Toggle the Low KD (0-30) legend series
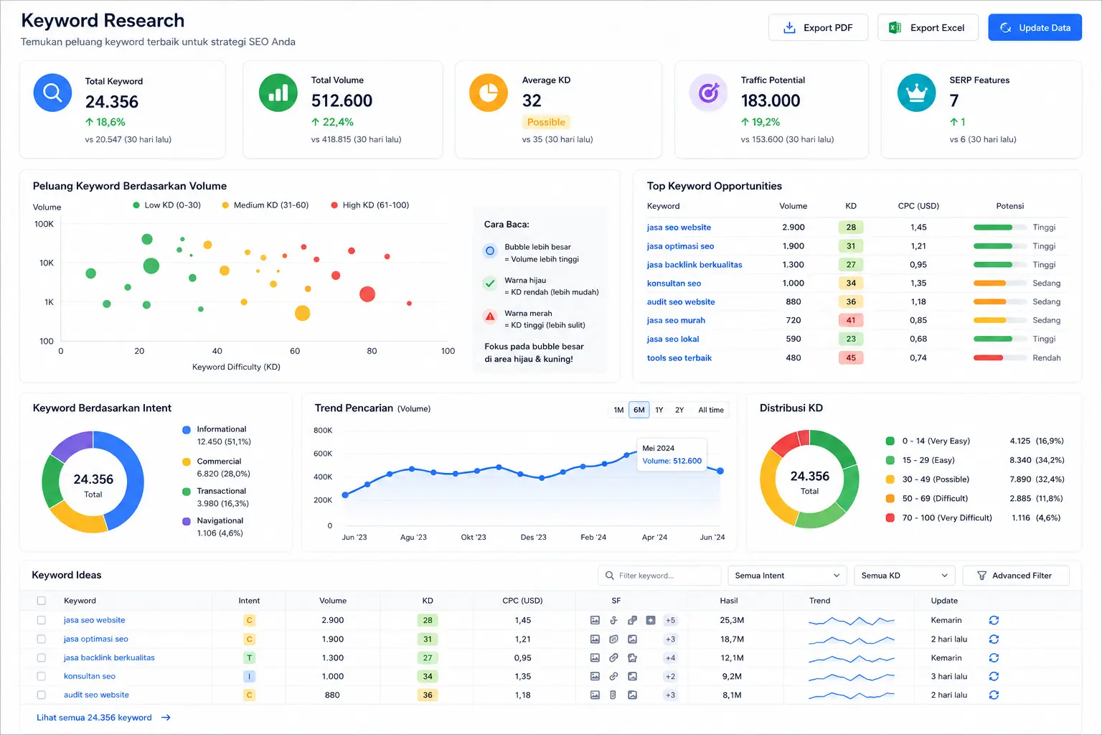The image size is (1102, 735). coord(166,205)
